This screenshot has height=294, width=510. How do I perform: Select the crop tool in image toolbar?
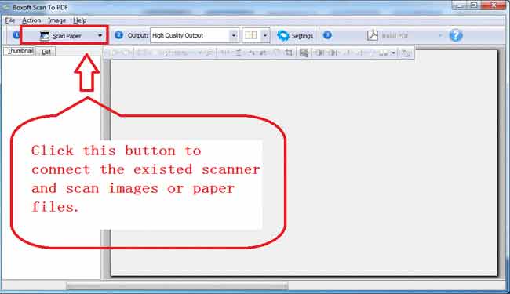[289, 53]
